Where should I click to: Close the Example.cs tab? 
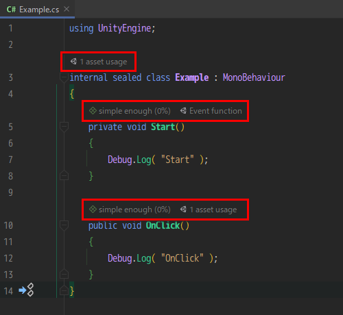pyautogui.click(x=67, y=9)
